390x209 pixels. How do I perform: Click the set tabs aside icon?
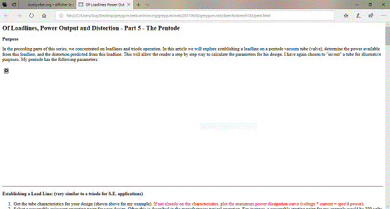click(x=14, y=5)
